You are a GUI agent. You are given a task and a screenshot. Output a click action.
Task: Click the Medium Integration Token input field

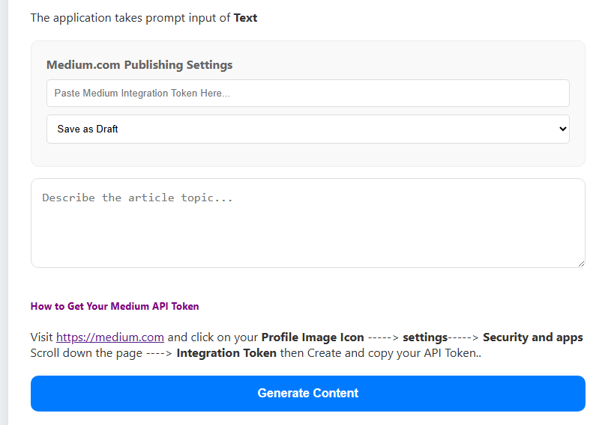point(307,94)
